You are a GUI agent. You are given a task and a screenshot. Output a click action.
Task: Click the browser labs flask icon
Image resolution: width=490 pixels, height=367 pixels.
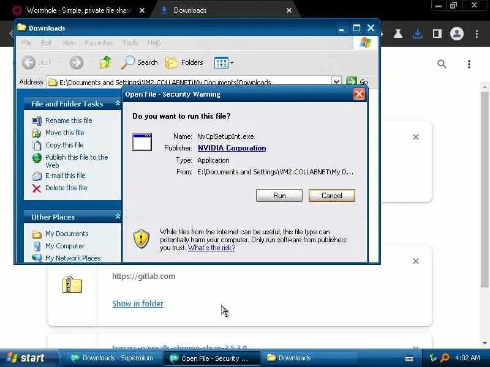pos(398,34)
